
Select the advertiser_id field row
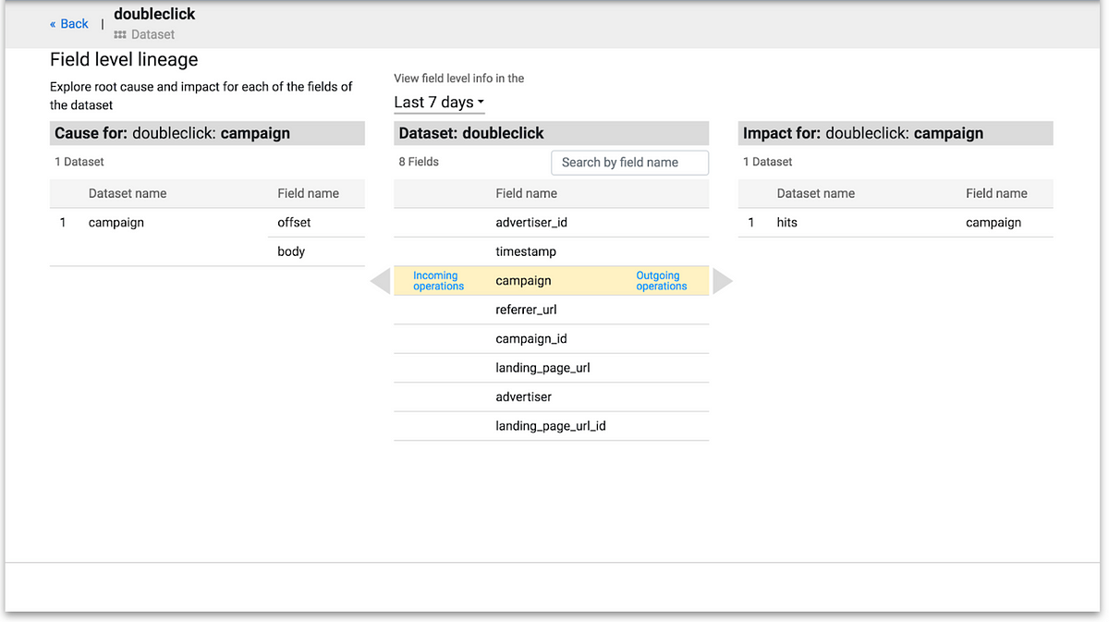point(551,223)
